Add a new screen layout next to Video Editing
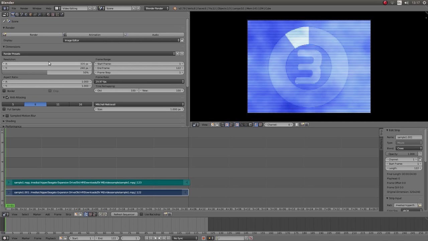The height and width of the screenshot is (241, 428). coord(90,8)
